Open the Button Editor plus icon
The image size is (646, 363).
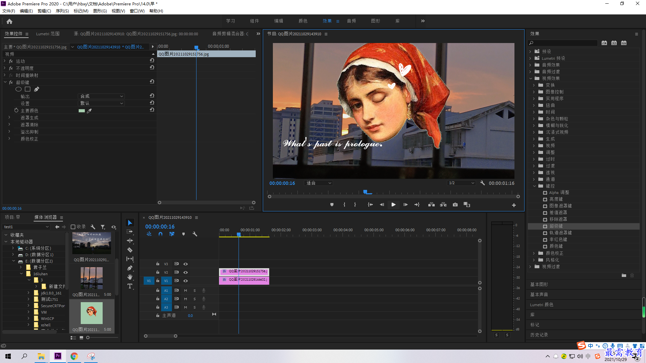(514, 205)
